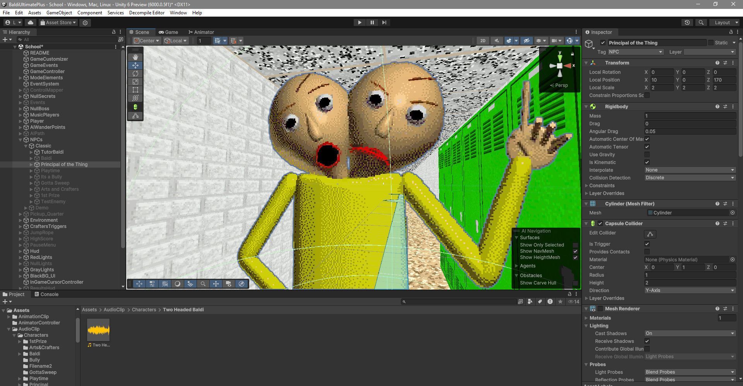743x386 pixels.
Task: Select the Rect tool
Action: click(135, 90)
